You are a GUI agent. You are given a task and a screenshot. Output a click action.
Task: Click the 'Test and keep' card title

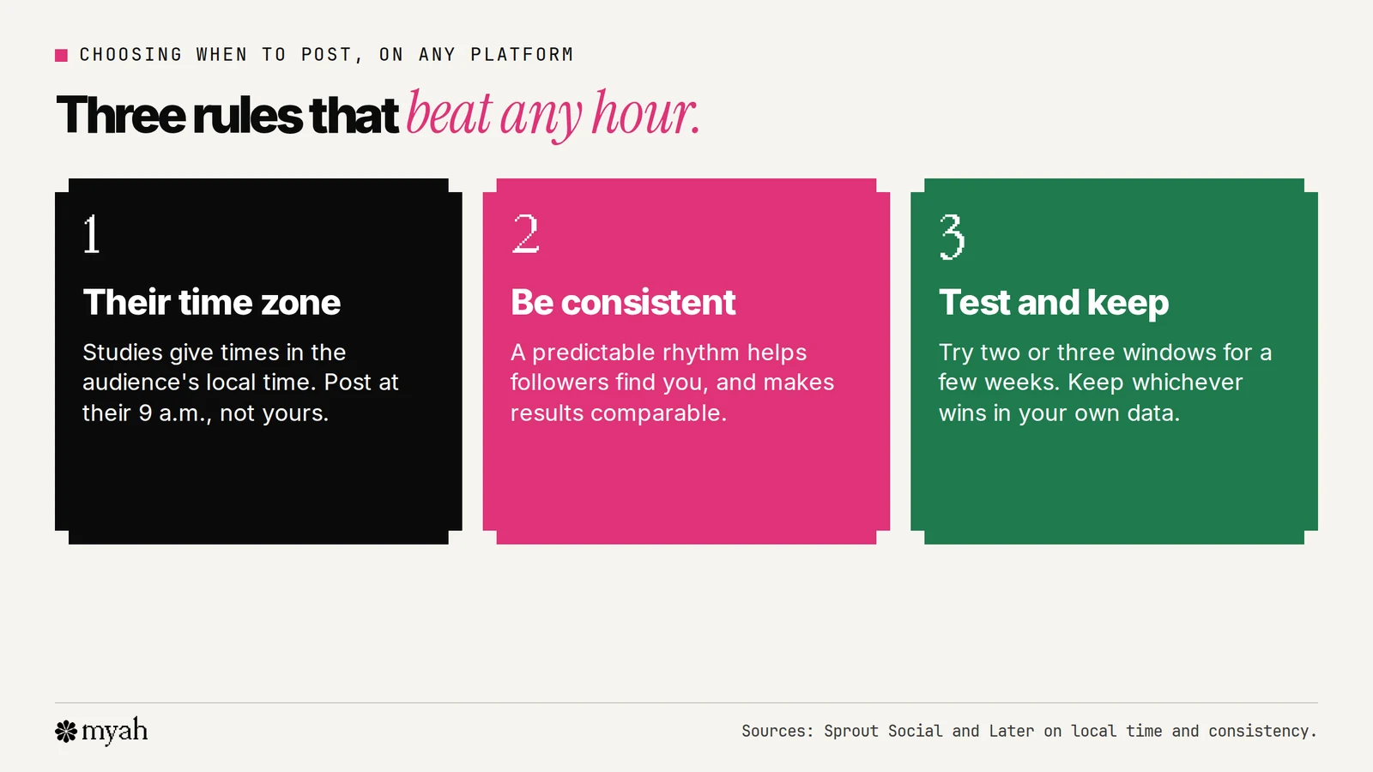tap(1054, 302)
